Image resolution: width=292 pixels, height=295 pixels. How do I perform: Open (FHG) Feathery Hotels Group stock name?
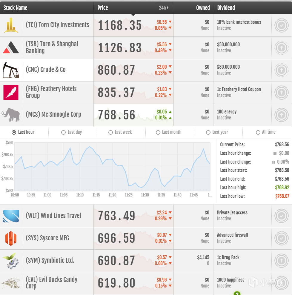51,92
